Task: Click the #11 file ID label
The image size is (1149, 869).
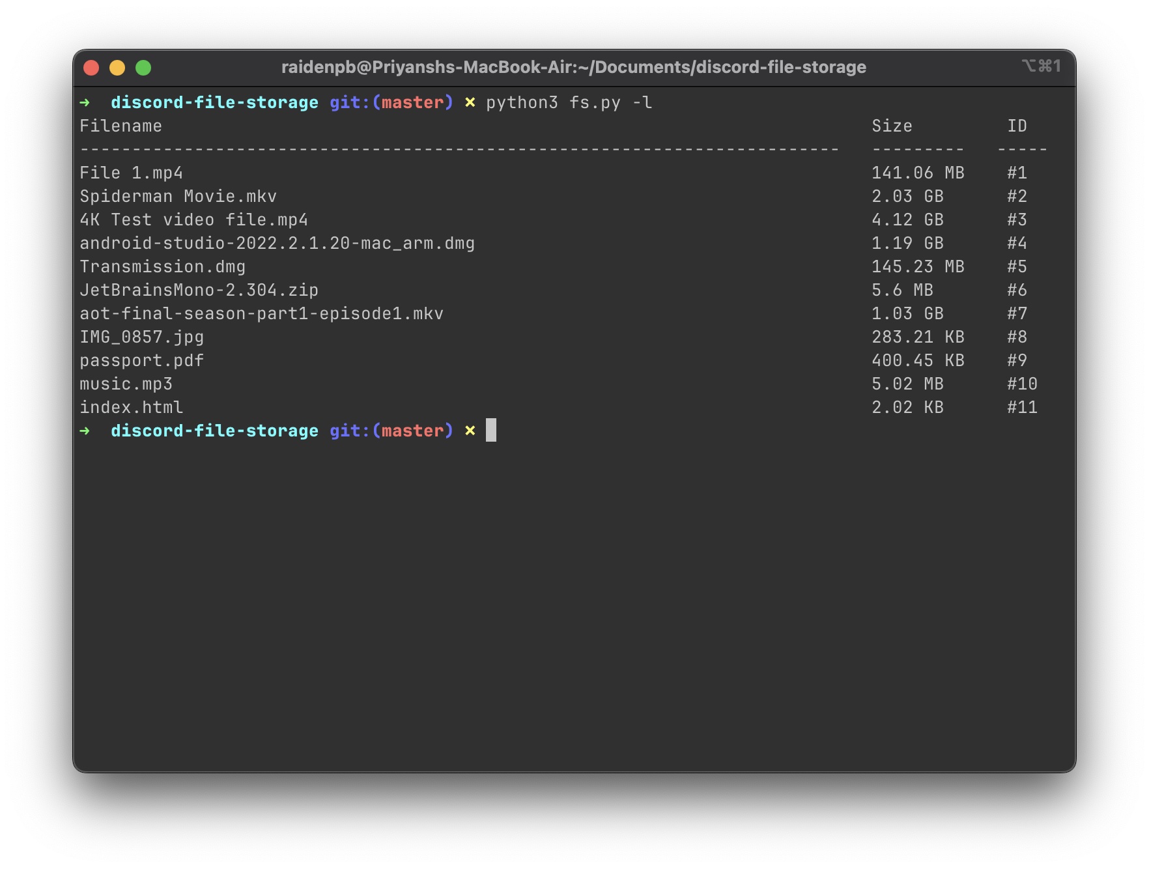Action: [1021, 407]
